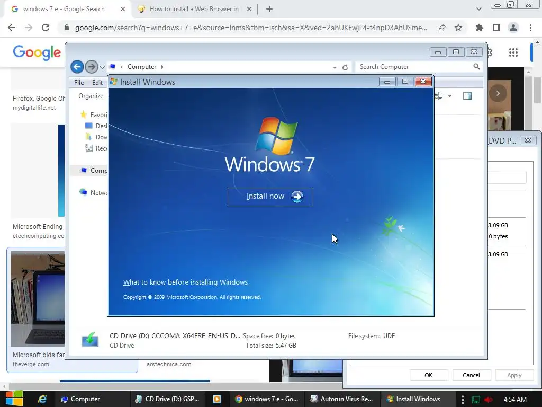
Task: Show hidden tray icons overflow dots
Action: (463, 400)
